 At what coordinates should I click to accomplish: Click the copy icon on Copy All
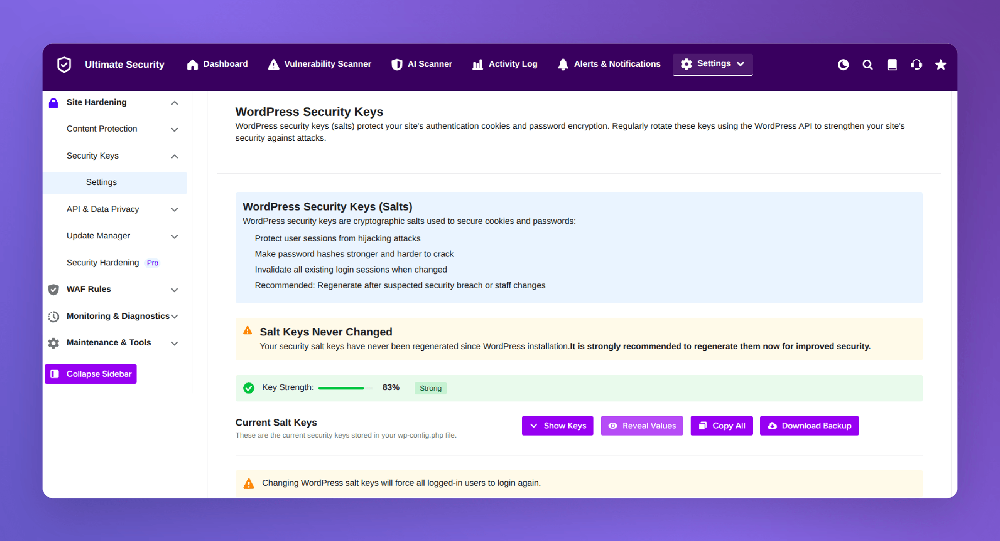[703, 426]
